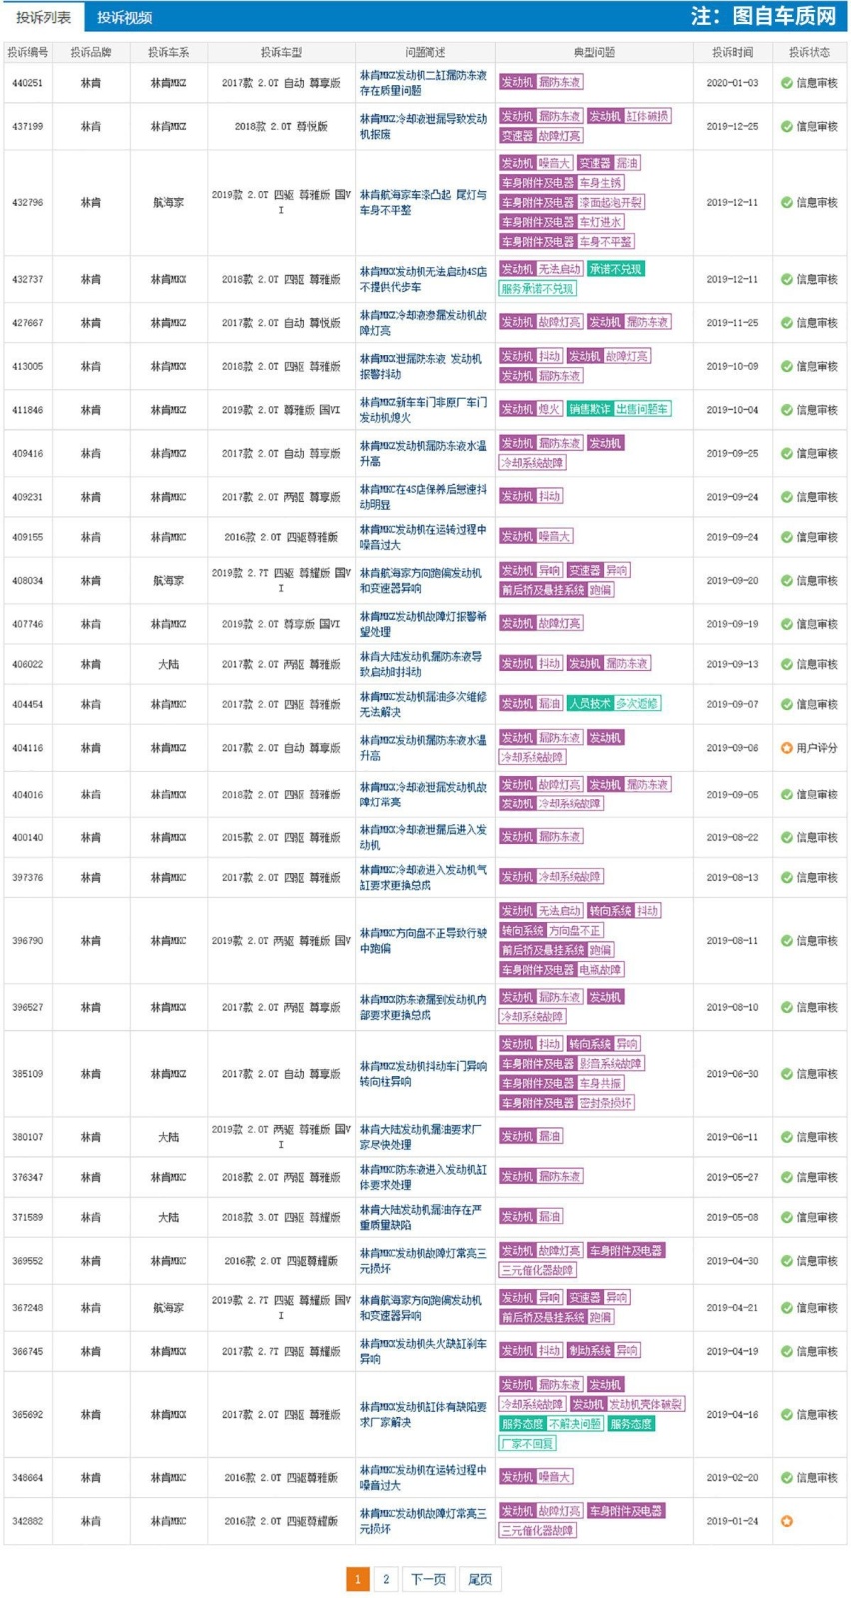Select the status icon for complaint 404454

[x=787, y=705]
